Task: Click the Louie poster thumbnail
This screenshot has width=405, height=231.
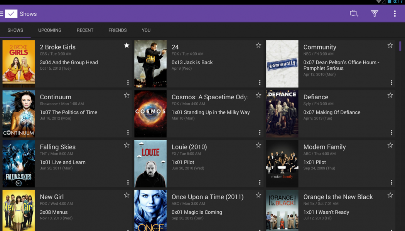Action: coord(150,164)
